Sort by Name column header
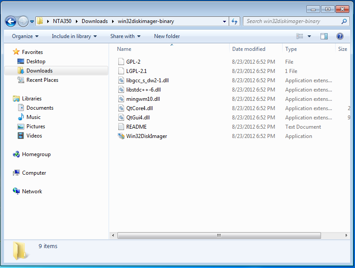Screen dimensions: 355x268 tap(124, 49)
